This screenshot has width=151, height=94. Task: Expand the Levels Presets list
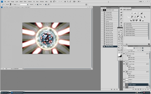click(125, 24)
